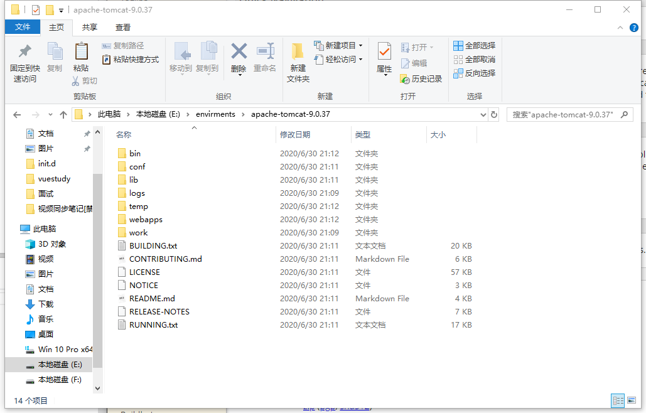
Task: Click Edit (编辑) in Open group
Action: [x=414, y=63]
